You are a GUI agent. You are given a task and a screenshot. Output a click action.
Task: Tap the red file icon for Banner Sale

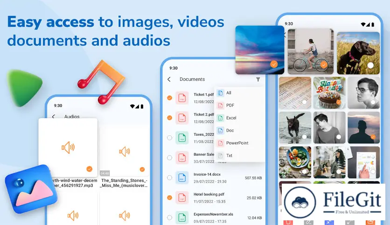click(182, 158)
